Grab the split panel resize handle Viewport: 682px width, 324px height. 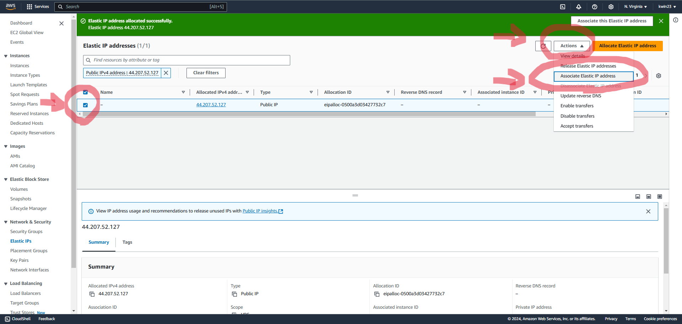pyautogui.click(x=355, y=195)
